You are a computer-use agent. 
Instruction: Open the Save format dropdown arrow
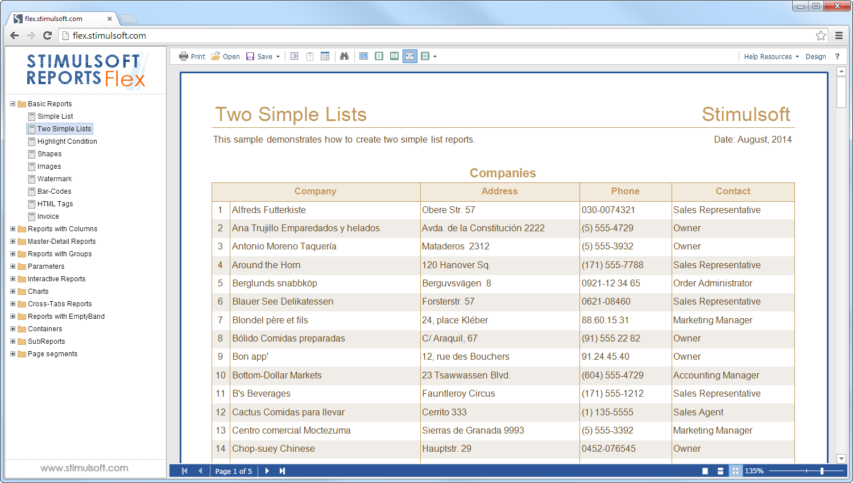point(278,57)
